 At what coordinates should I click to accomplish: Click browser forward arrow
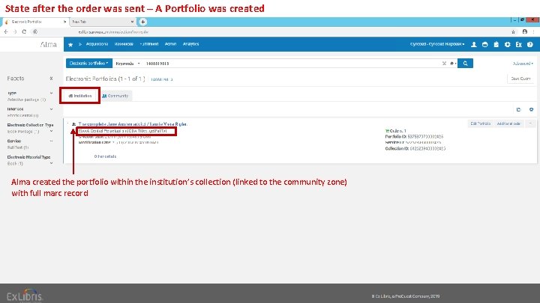15,31
